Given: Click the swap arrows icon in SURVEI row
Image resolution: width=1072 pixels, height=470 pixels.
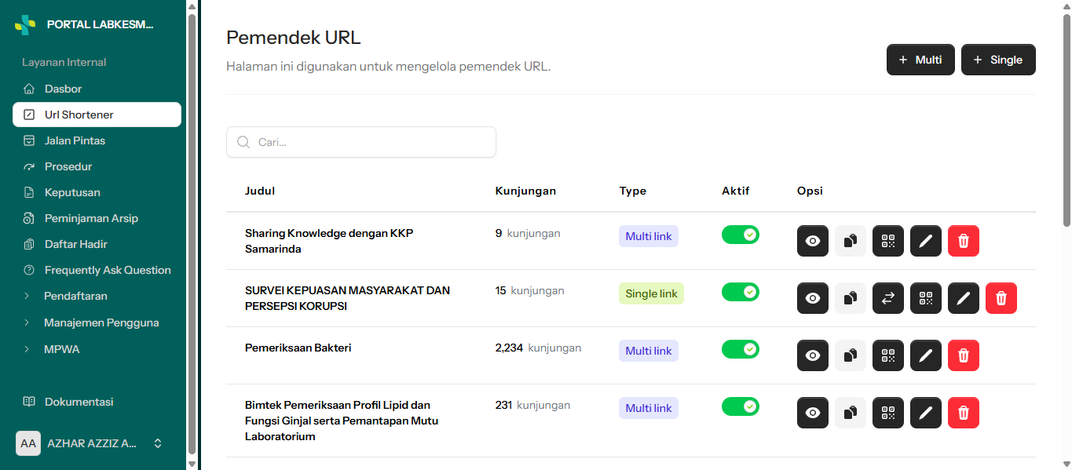Looking at the screenshot, I should (x=888, y=298).
